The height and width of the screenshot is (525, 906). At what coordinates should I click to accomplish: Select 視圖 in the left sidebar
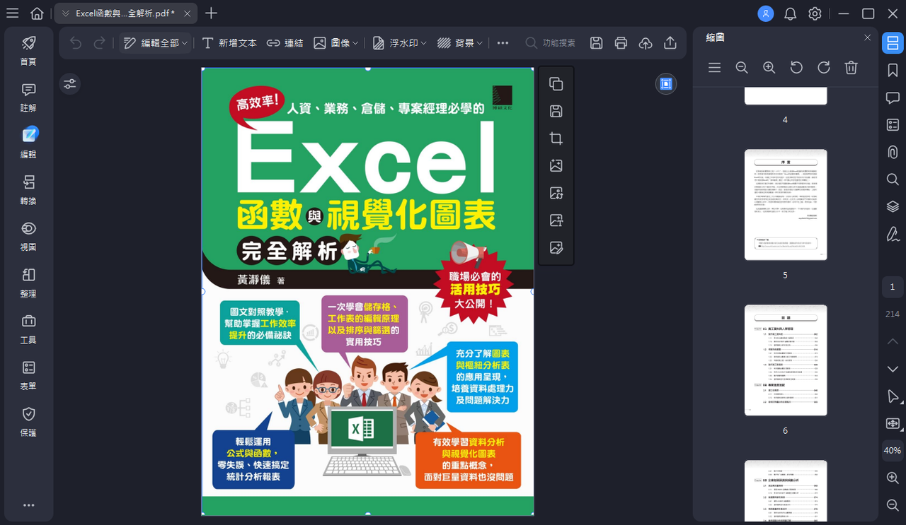coord(28,237)
